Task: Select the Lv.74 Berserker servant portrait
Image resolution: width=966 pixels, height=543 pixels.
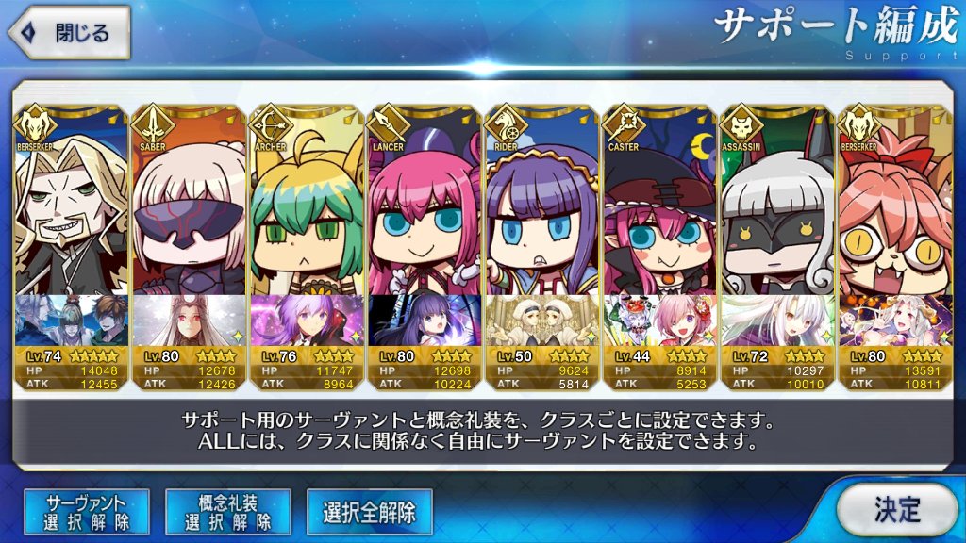Action: tap(71, 204)
